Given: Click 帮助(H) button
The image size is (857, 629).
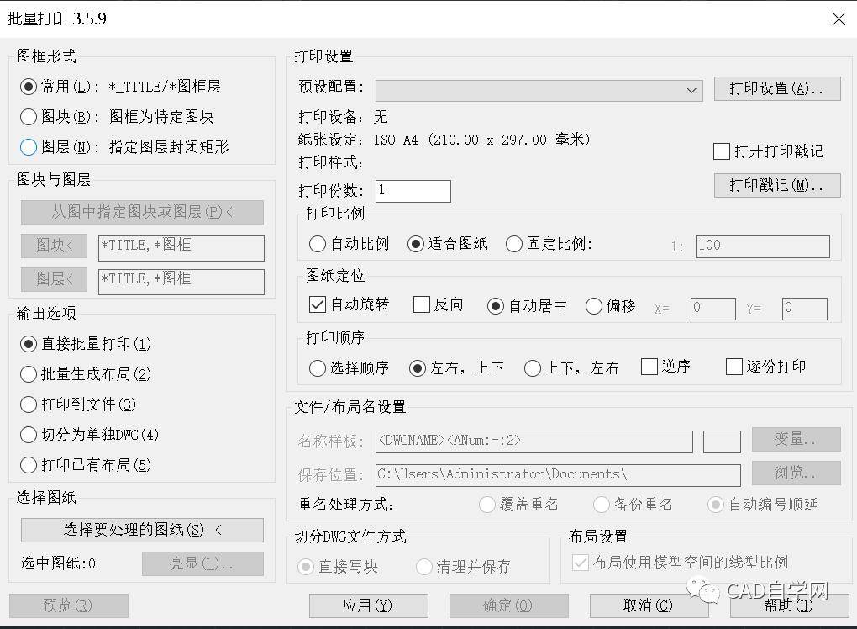Looking at the screenshot, I should click(789, 605).
